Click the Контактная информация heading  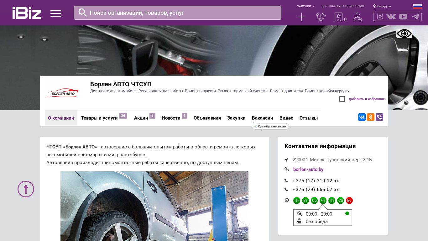[320, 146]
